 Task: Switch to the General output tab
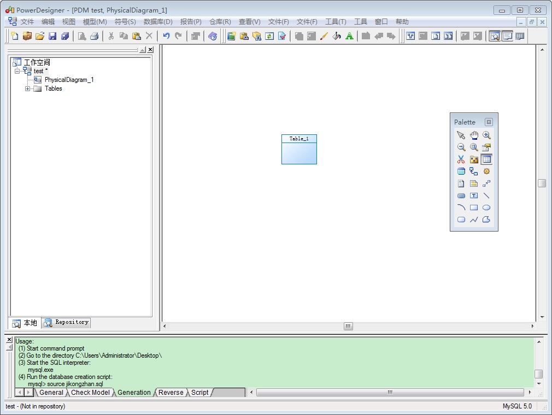[x=51, y=393]
